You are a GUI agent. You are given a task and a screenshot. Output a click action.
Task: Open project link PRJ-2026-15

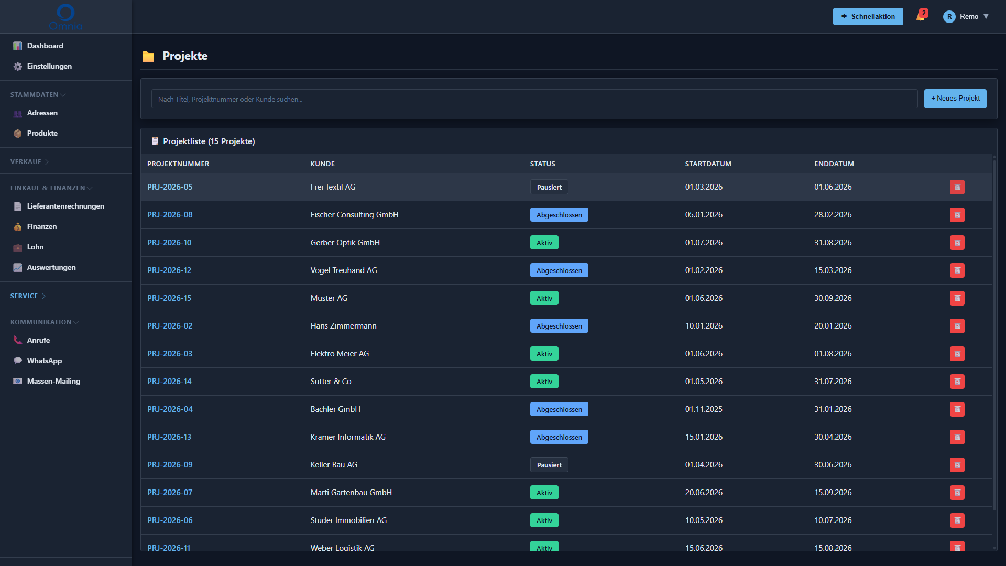[169, 298]
